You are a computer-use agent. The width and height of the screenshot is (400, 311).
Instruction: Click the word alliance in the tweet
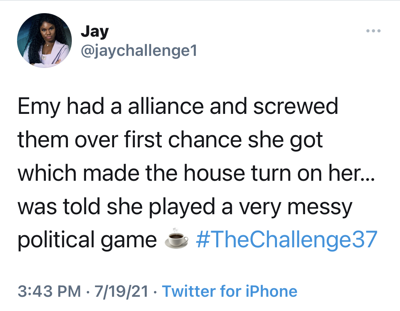[166, 106]
